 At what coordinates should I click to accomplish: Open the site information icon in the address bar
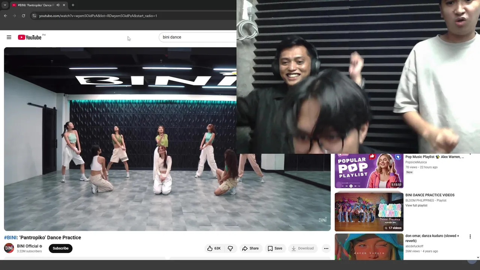coord(34,16)
